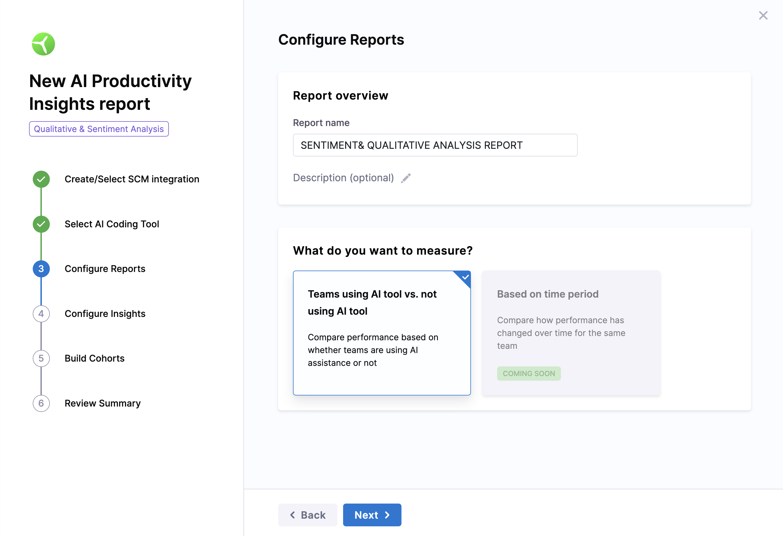783x536 pixels.
Task: Click green checkmark for Select AI Coding Tool
Action: (41, 224)
